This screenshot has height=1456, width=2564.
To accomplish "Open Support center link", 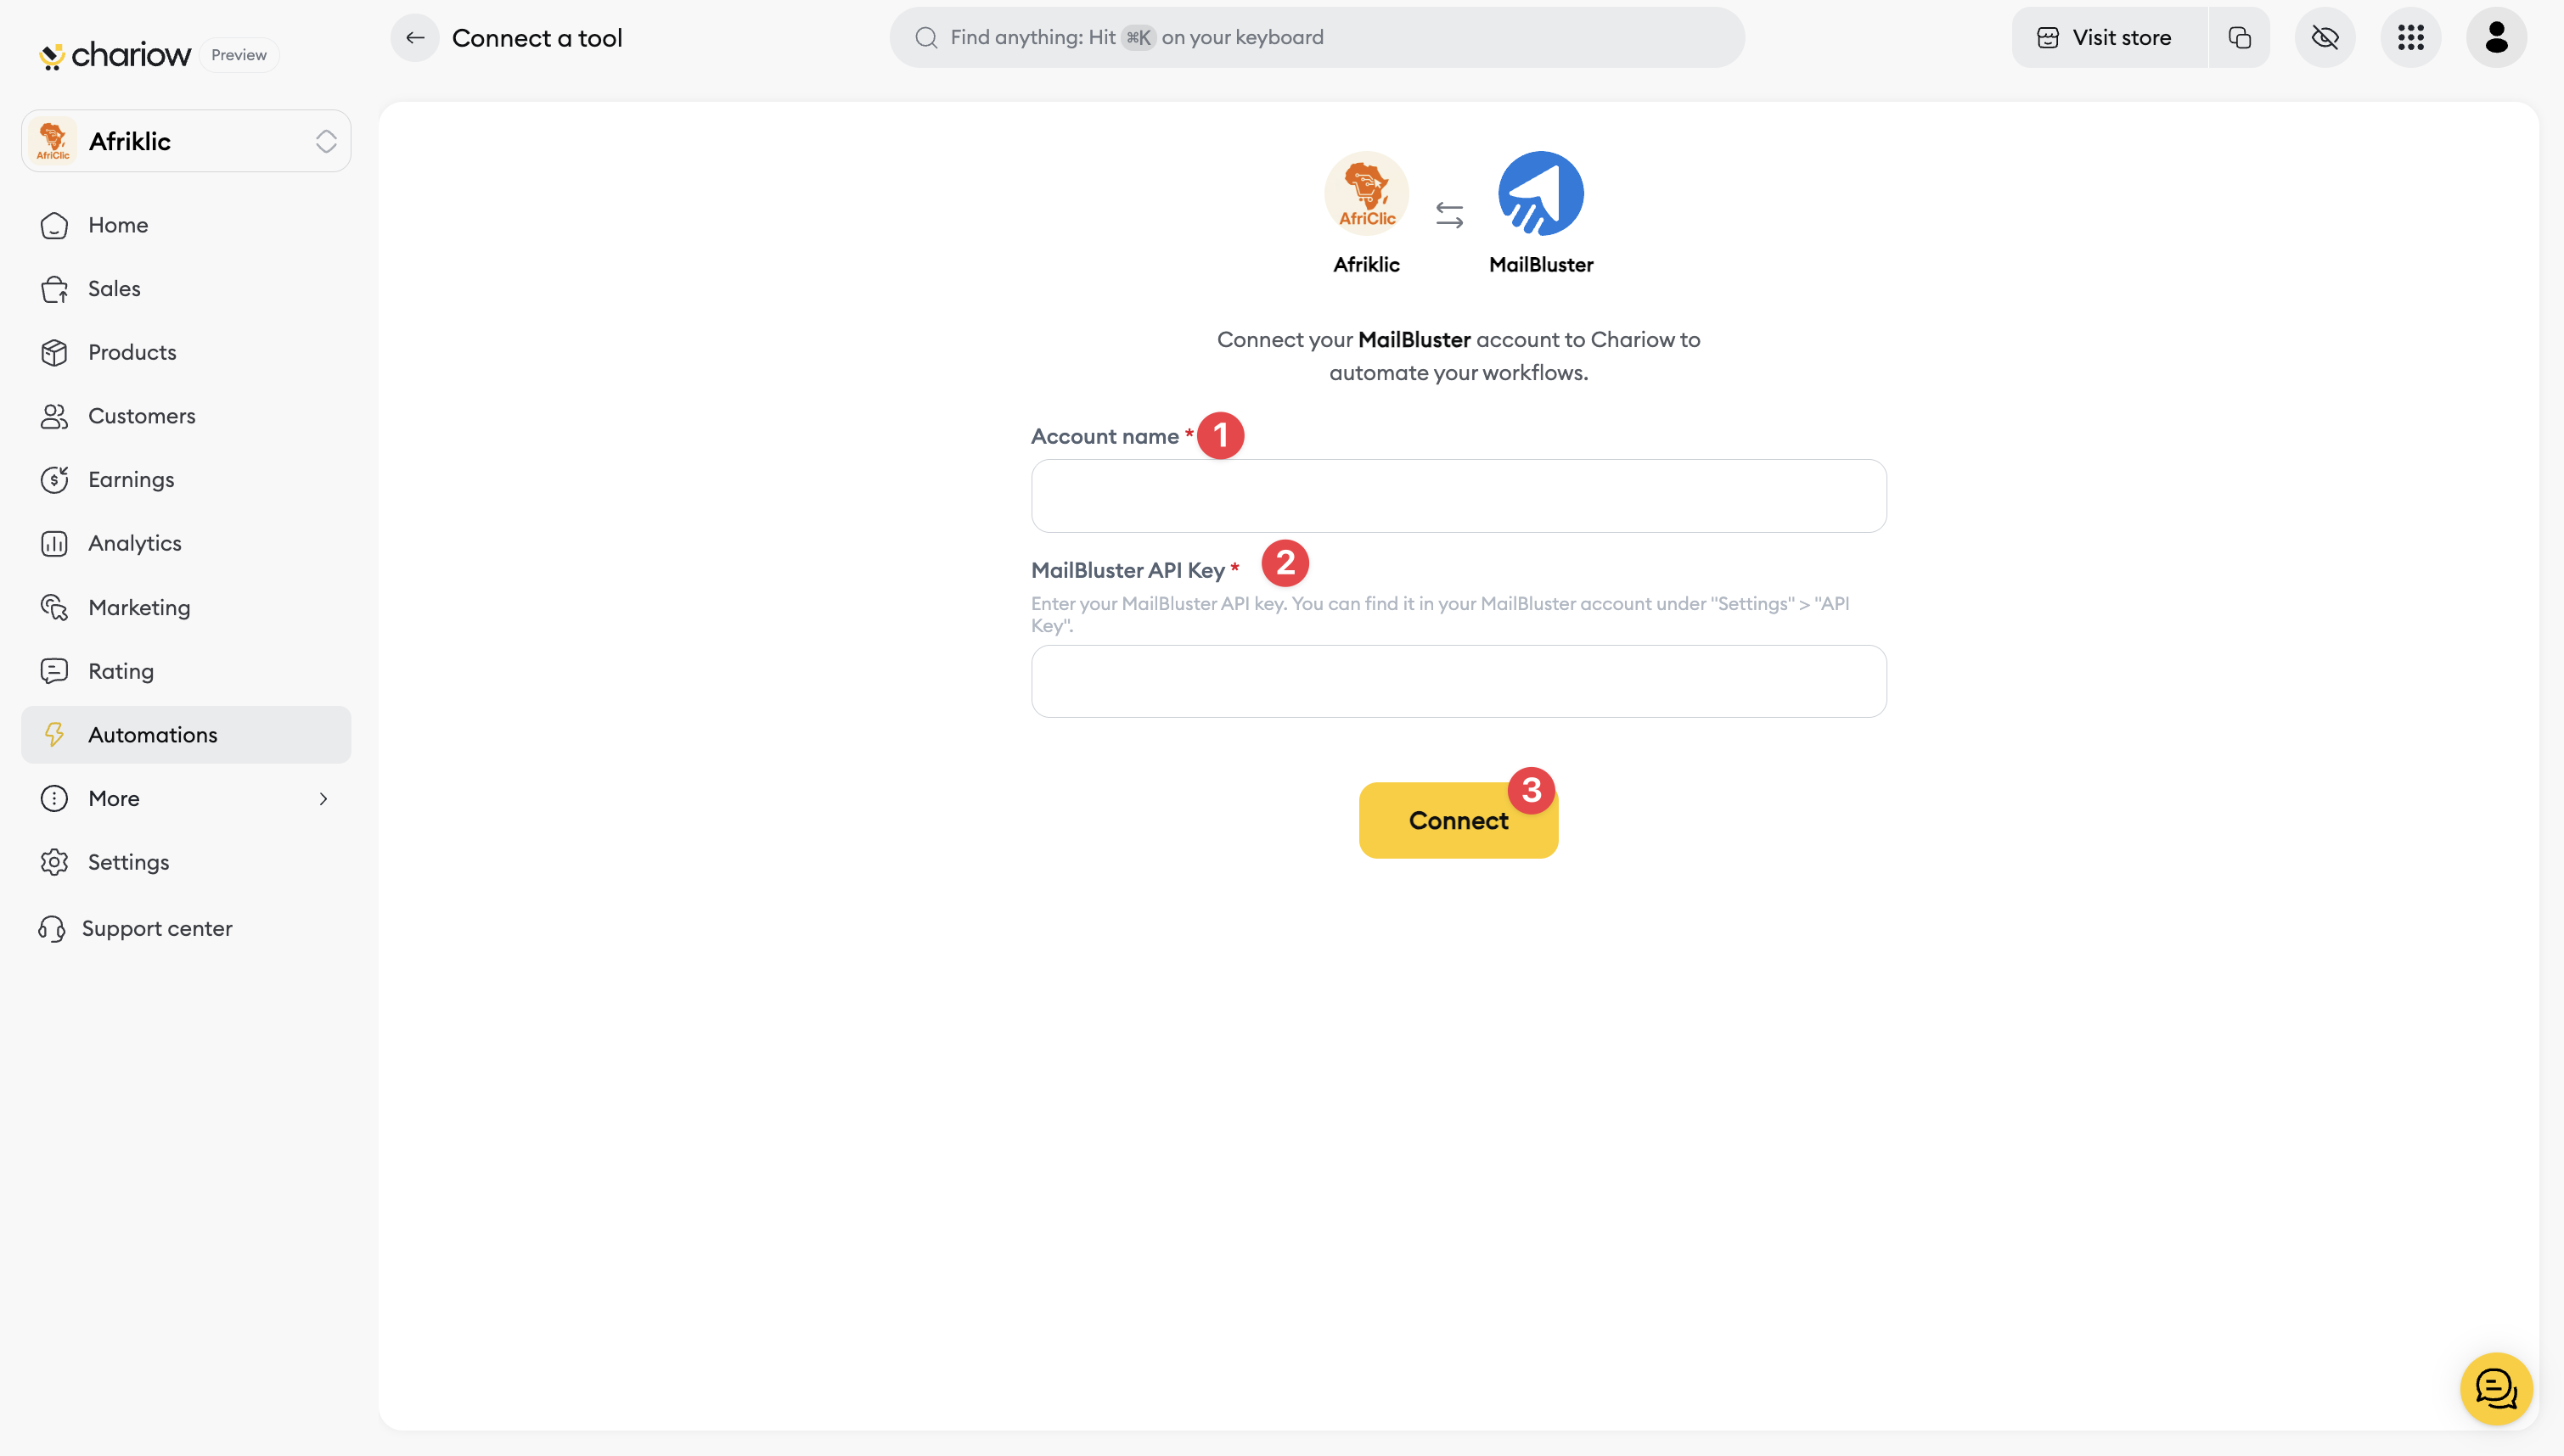I will pyautogui.click(x=156, y=928).
